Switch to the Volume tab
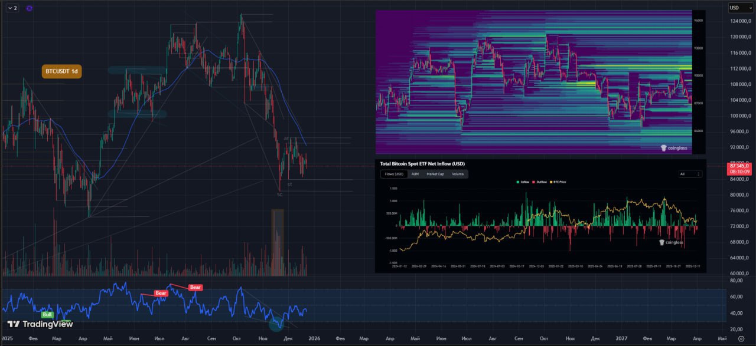Image resolution: width=756 pixels, height=346 pixels. pyautogui.click(x=458, y=174)
